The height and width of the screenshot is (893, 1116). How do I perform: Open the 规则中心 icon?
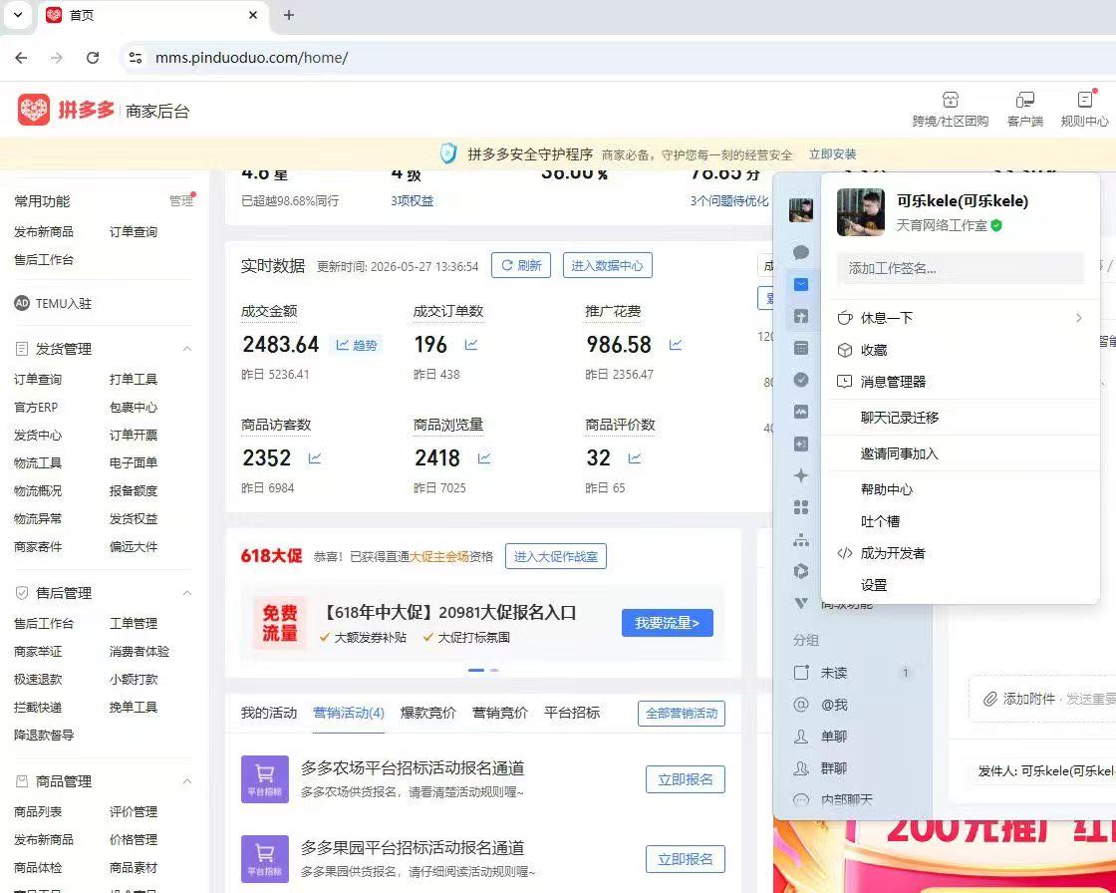(x=1085, y=100)
